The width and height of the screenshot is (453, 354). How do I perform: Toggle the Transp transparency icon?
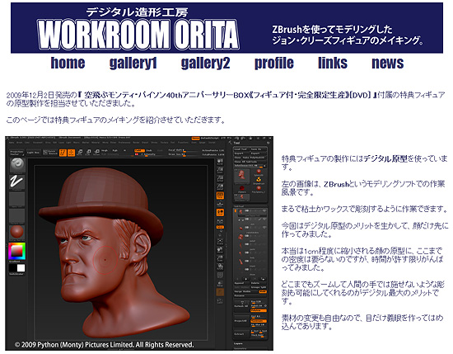click(220, 283)
